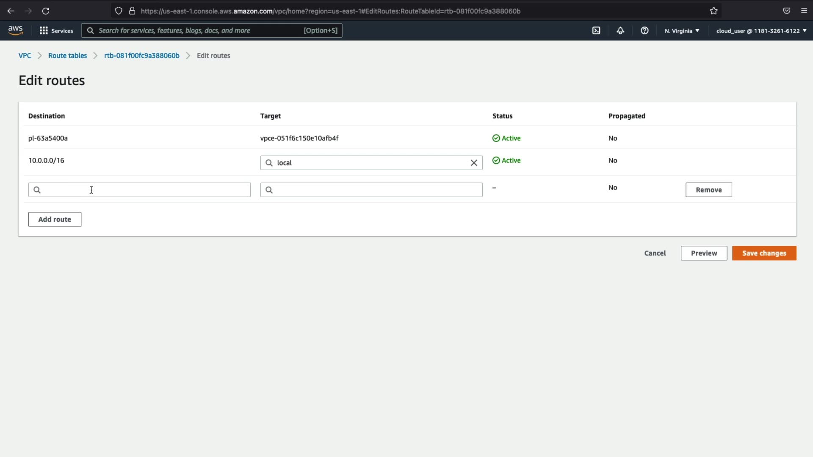This screenshot has width=813, height=457.
Task: Click the Save changes button
Action: [764, 253]
